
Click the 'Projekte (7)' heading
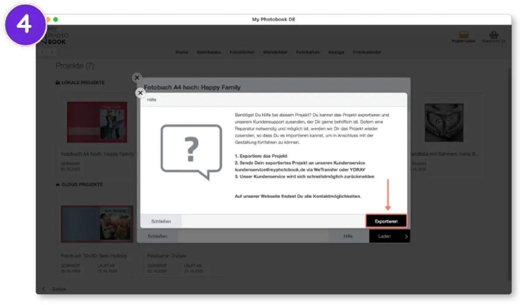pos(75,66)
